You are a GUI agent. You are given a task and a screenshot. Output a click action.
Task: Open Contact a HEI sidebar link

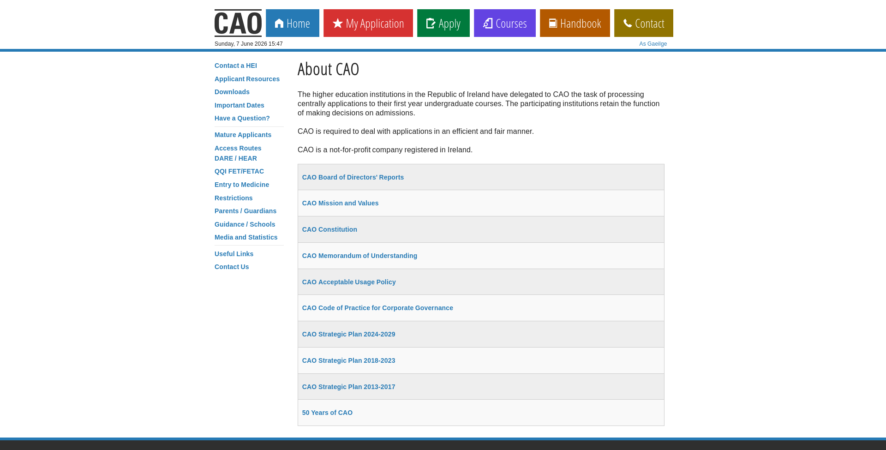[236, 66]
